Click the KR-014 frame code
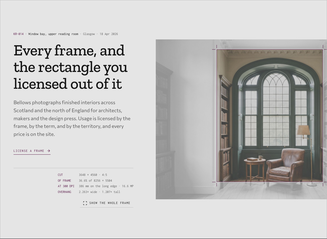This screenshot has width=327, height=239. point(19,34)
